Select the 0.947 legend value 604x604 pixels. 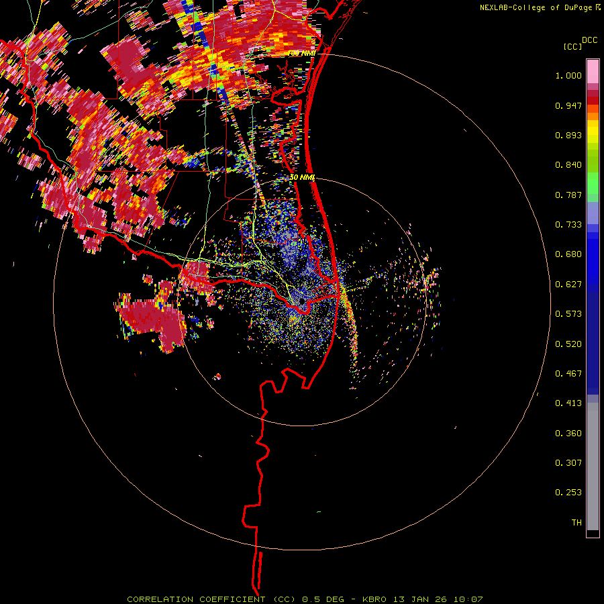[568, 105]
